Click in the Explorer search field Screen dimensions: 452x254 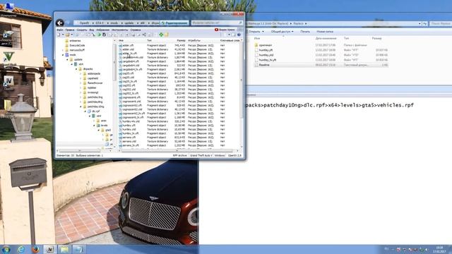point(441,23)
